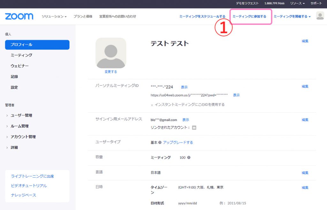
Task: Open ビデオチュートリアル
Action: tap(29, 186)
